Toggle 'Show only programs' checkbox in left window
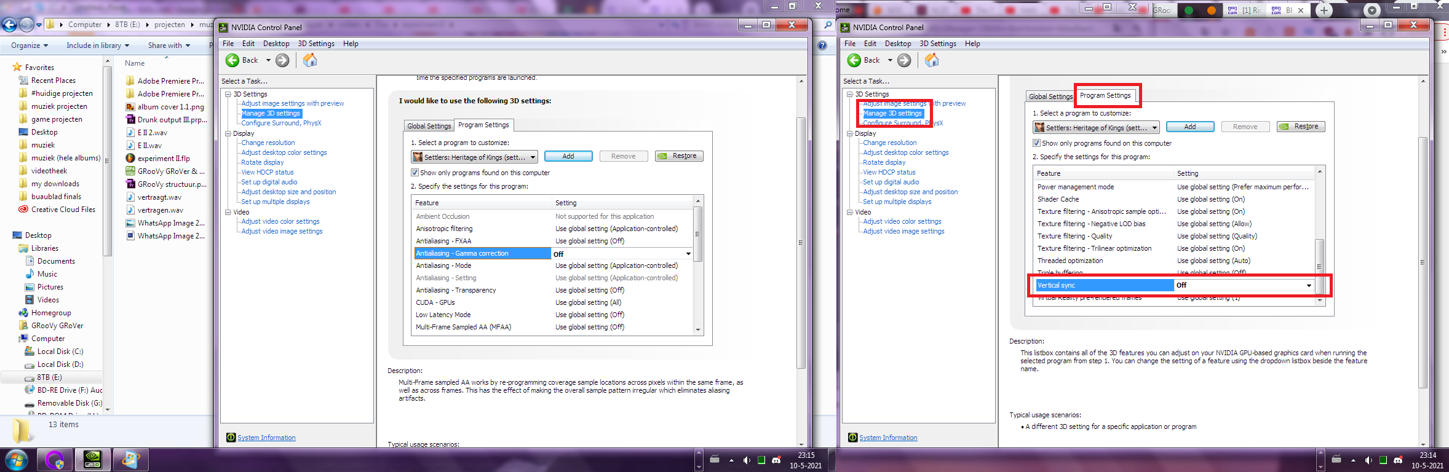 (x=415, y=173)
